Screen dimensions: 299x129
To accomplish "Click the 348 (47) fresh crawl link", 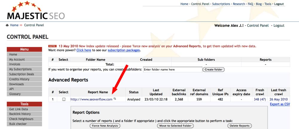I will [x=260, y=99].
